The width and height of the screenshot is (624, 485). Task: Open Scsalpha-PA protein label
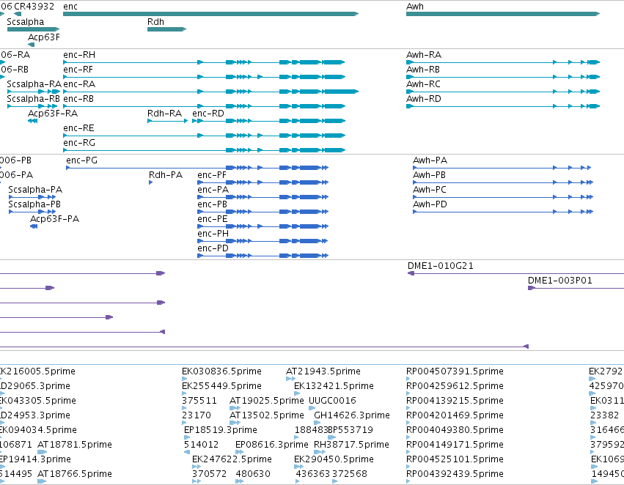pyautogui.click(x=35, y=190)
